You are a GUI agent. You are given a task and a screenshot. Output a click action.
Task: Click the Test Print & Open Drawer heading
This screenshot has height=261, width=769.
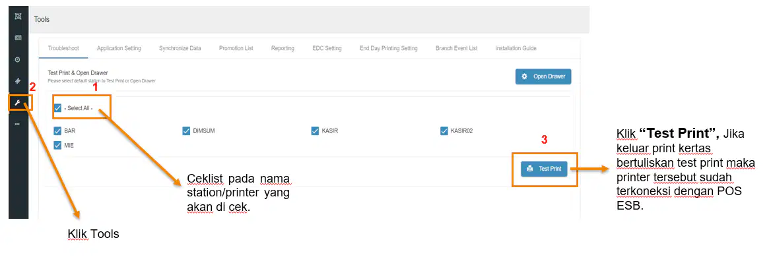point(77,73)
